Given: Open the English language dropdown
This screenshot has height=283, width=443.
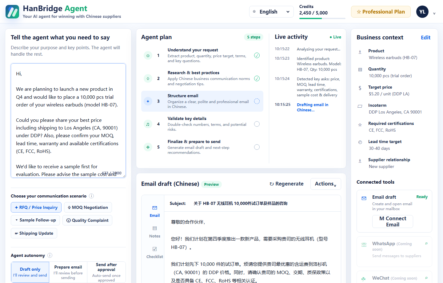Looking at the screenshot, I should coord(271,12).
